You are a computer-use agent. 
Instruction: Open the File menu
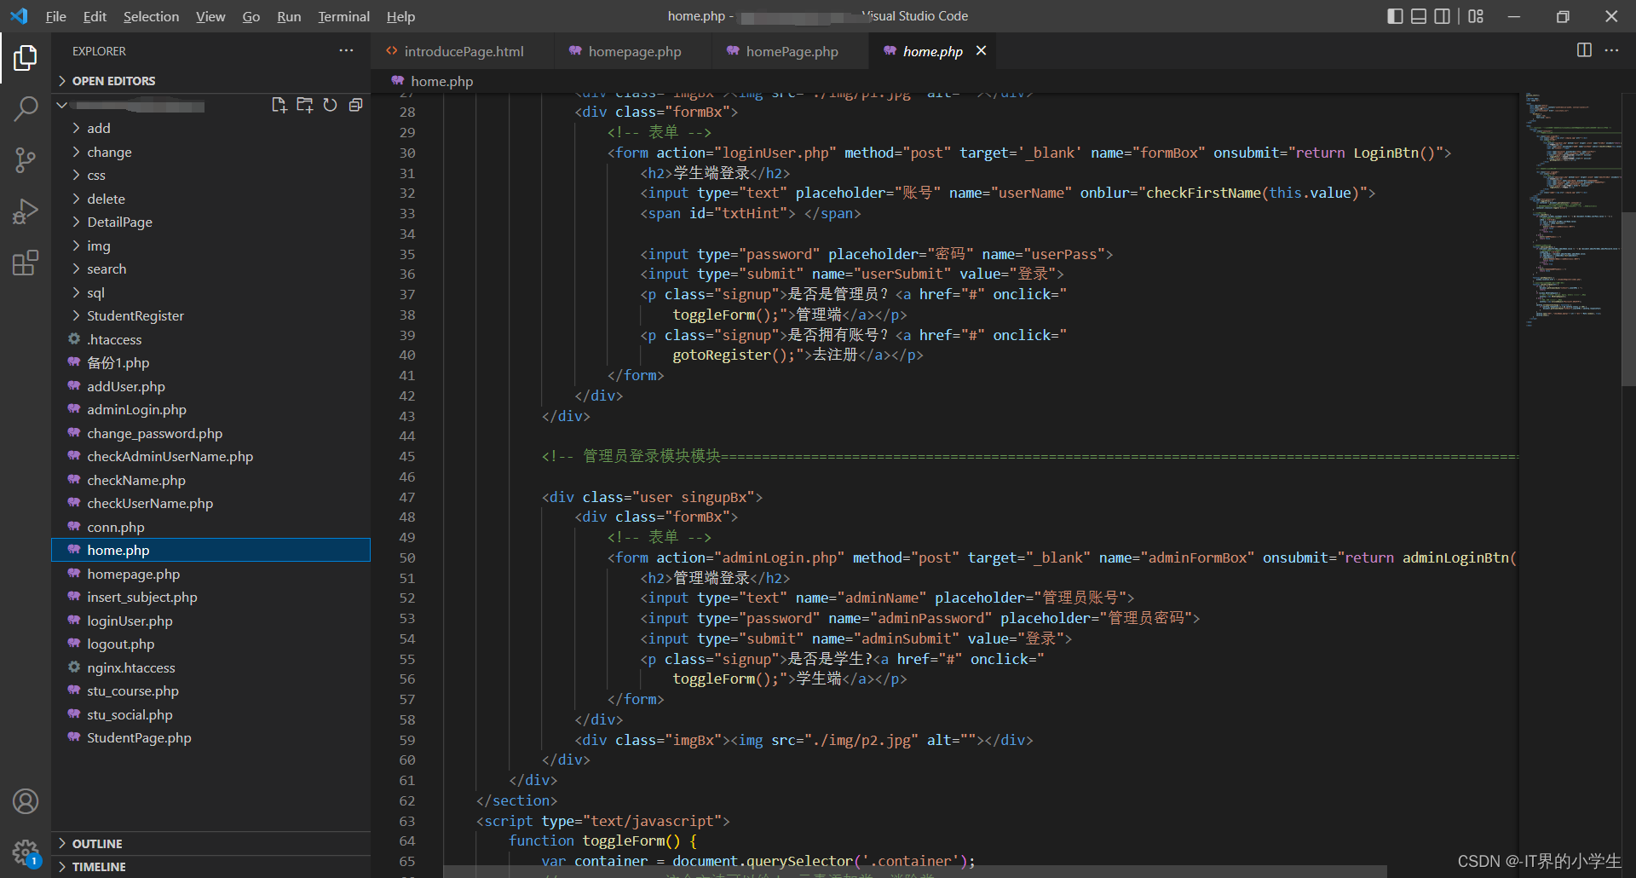[x=55, y=16]
